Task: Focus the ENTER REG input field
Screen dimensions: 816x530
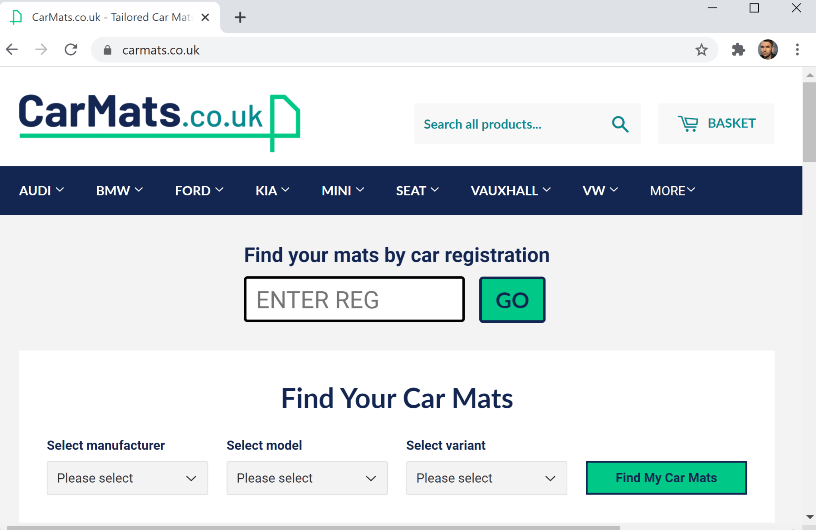Action: (354, 299)
